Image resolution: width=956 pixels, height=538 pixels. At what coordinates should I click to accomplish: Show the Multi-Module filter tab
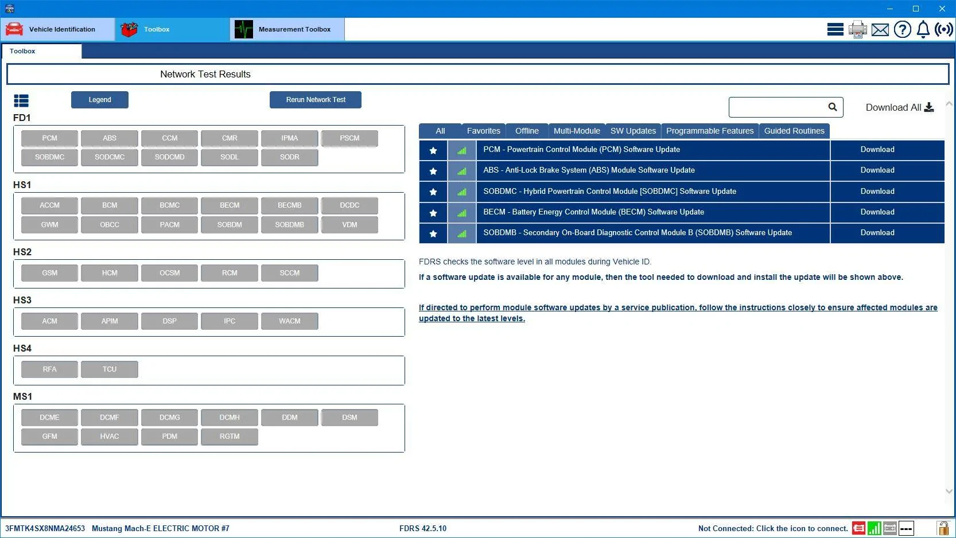577,131
